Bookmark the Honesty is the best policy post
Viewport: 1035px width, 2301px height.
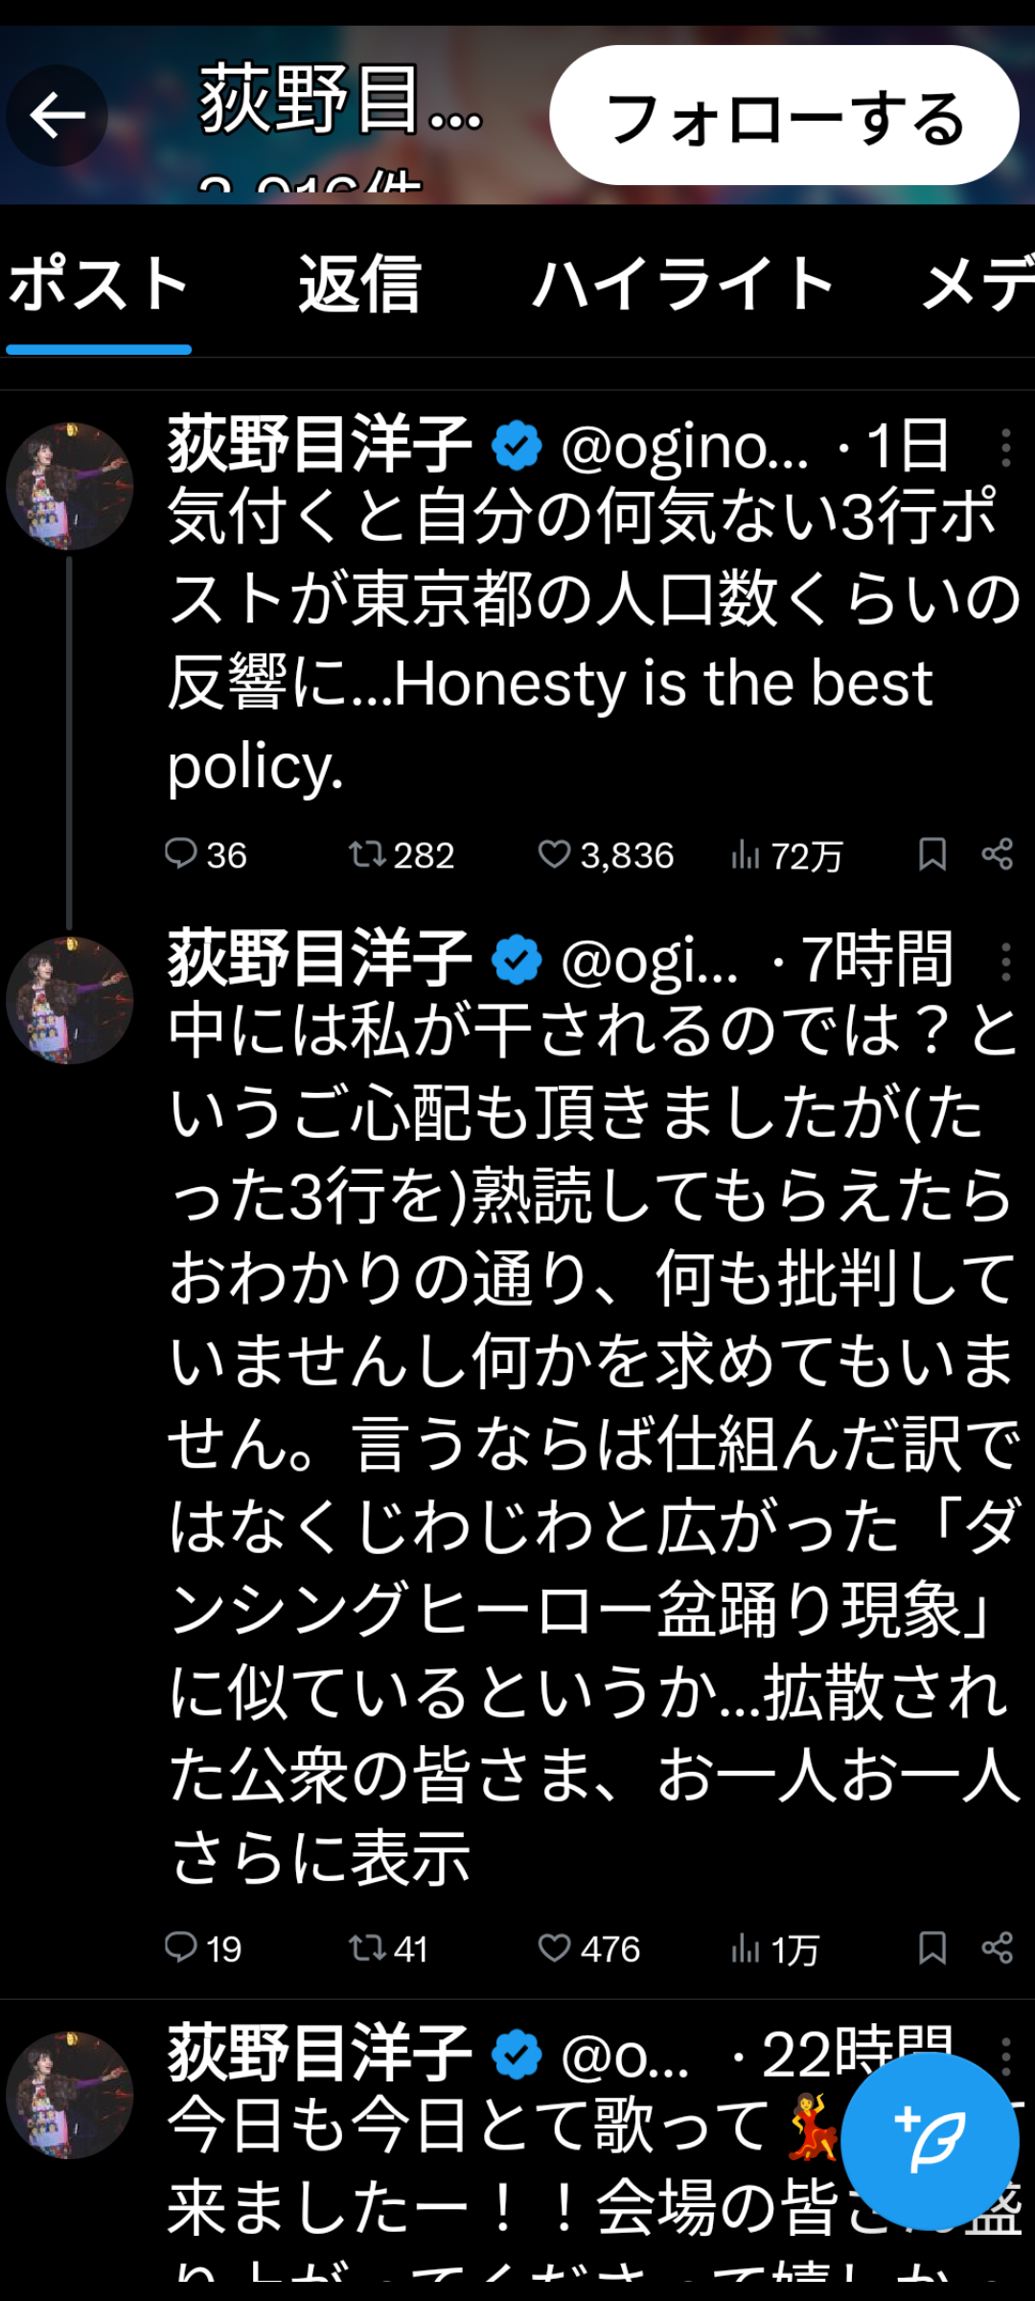pyautogui.click(x=929, y=856)
